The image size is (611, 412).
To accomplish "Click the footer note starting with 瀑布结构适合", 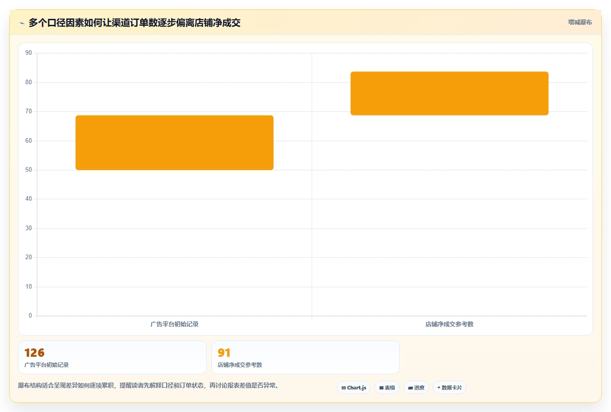I will coord(149,385).
